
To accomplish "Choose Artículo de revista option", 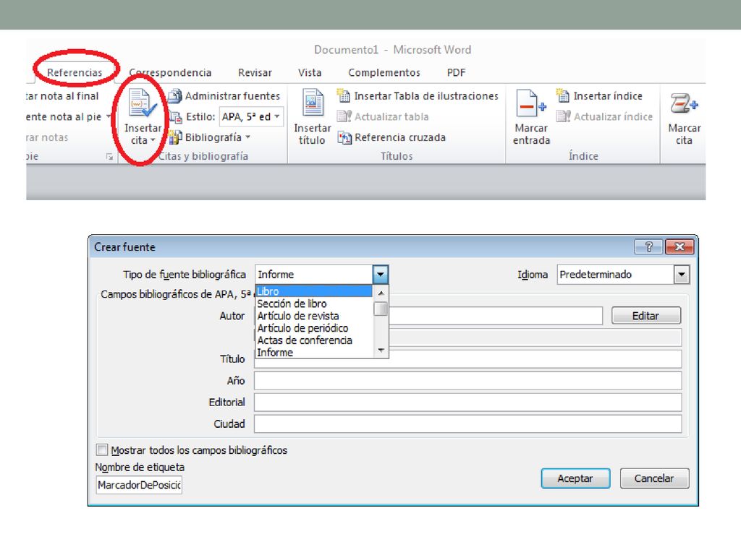I will [x=314, y=316].
